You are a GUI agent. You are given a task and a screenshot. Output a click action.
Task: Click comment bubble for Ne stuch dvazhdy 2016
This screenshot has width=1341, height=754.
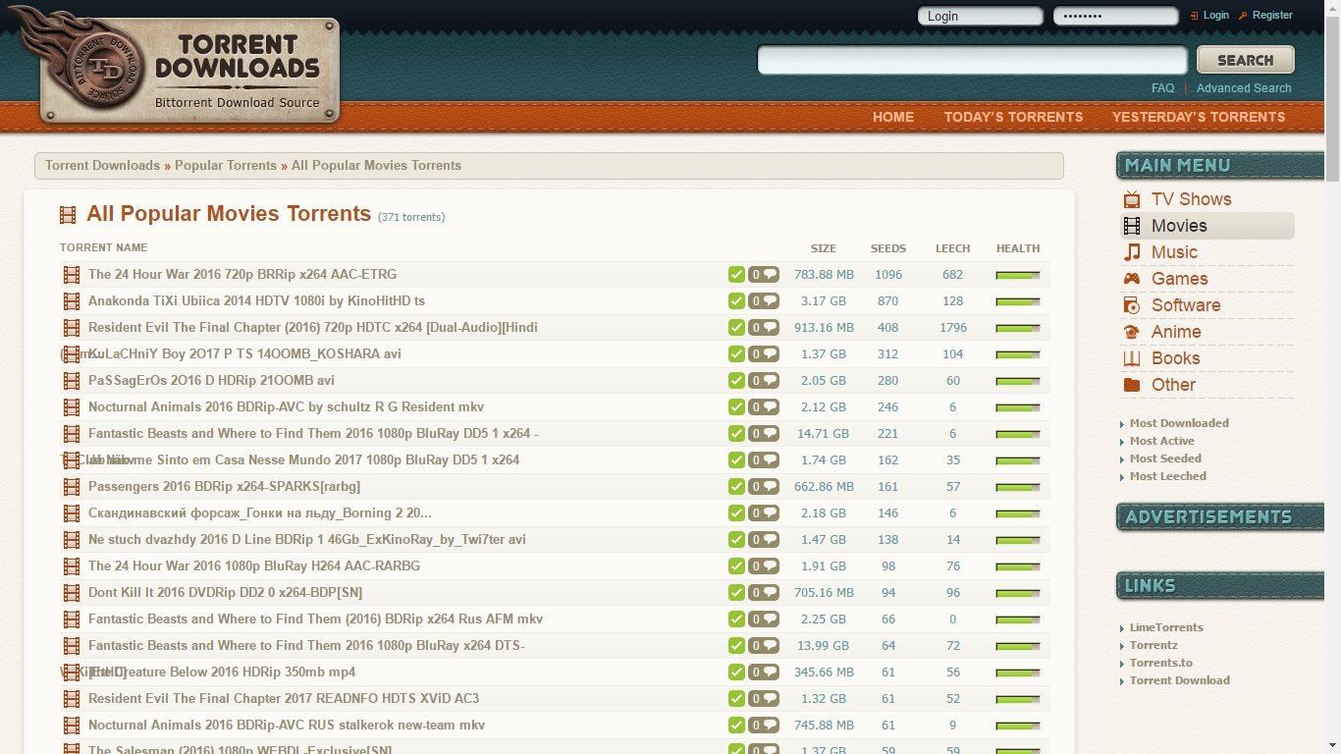(x=764, y=540)
